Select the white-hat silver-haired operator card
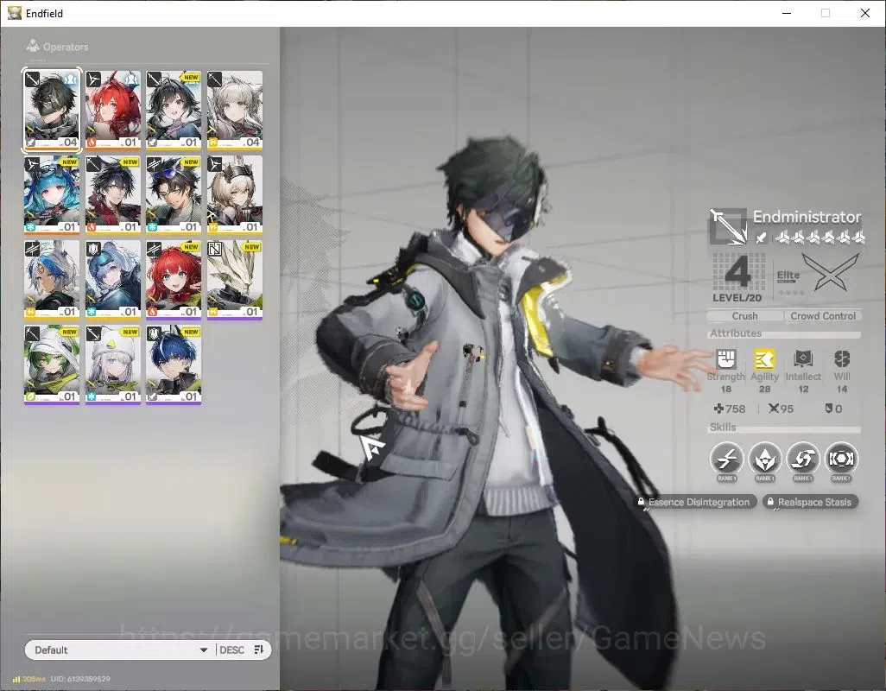 pyautogui.click(x=113, y=365)
